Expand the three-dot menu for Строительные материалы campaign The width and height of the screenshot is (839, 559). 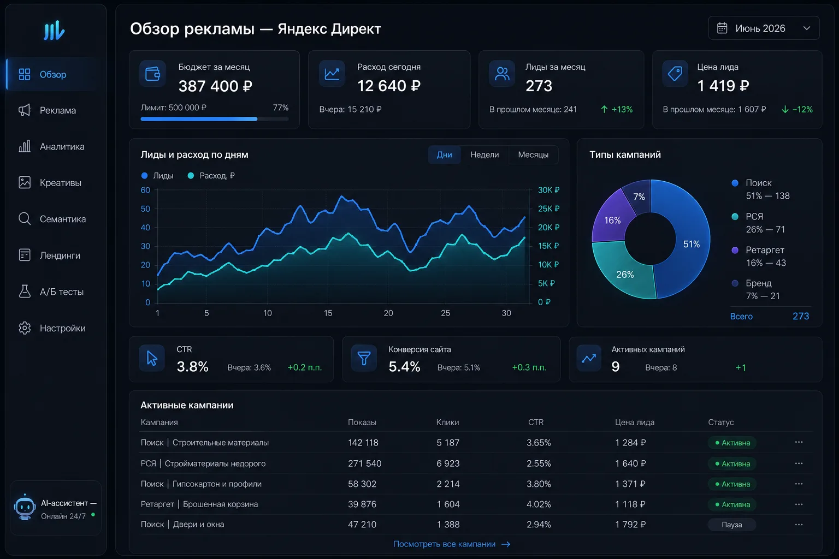pyautogui.click(x=799, y=442)
